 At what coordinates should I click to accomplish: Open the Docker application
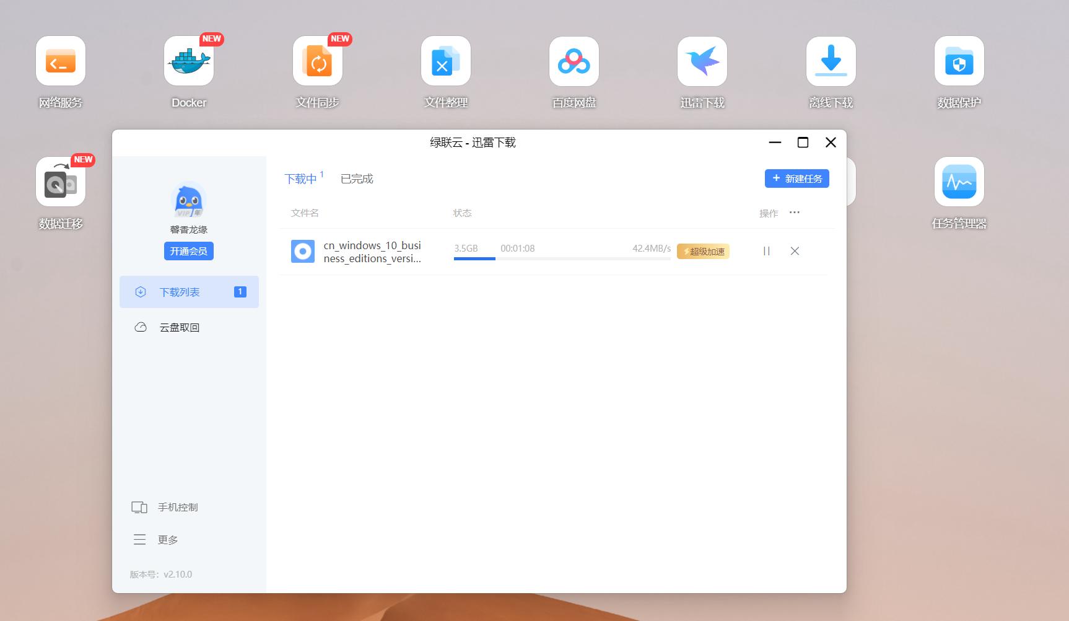click(189, 61)
